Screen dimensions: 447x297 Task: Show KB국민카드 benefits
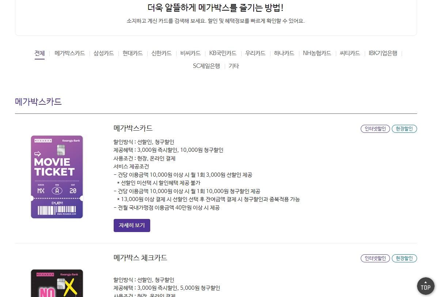[x=223, y=53]
